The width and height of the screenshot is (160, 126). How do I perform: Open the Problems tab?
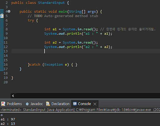point(11,104)
